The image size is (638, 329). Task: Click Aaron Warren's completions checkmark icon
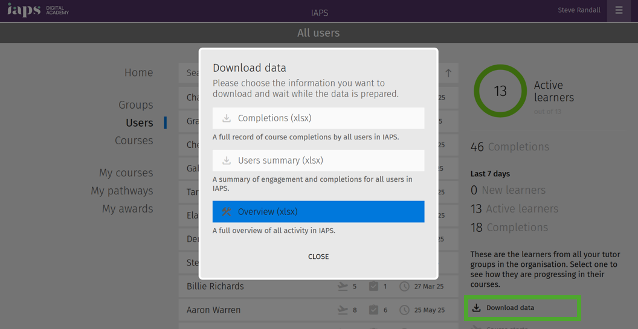point(373,310)
